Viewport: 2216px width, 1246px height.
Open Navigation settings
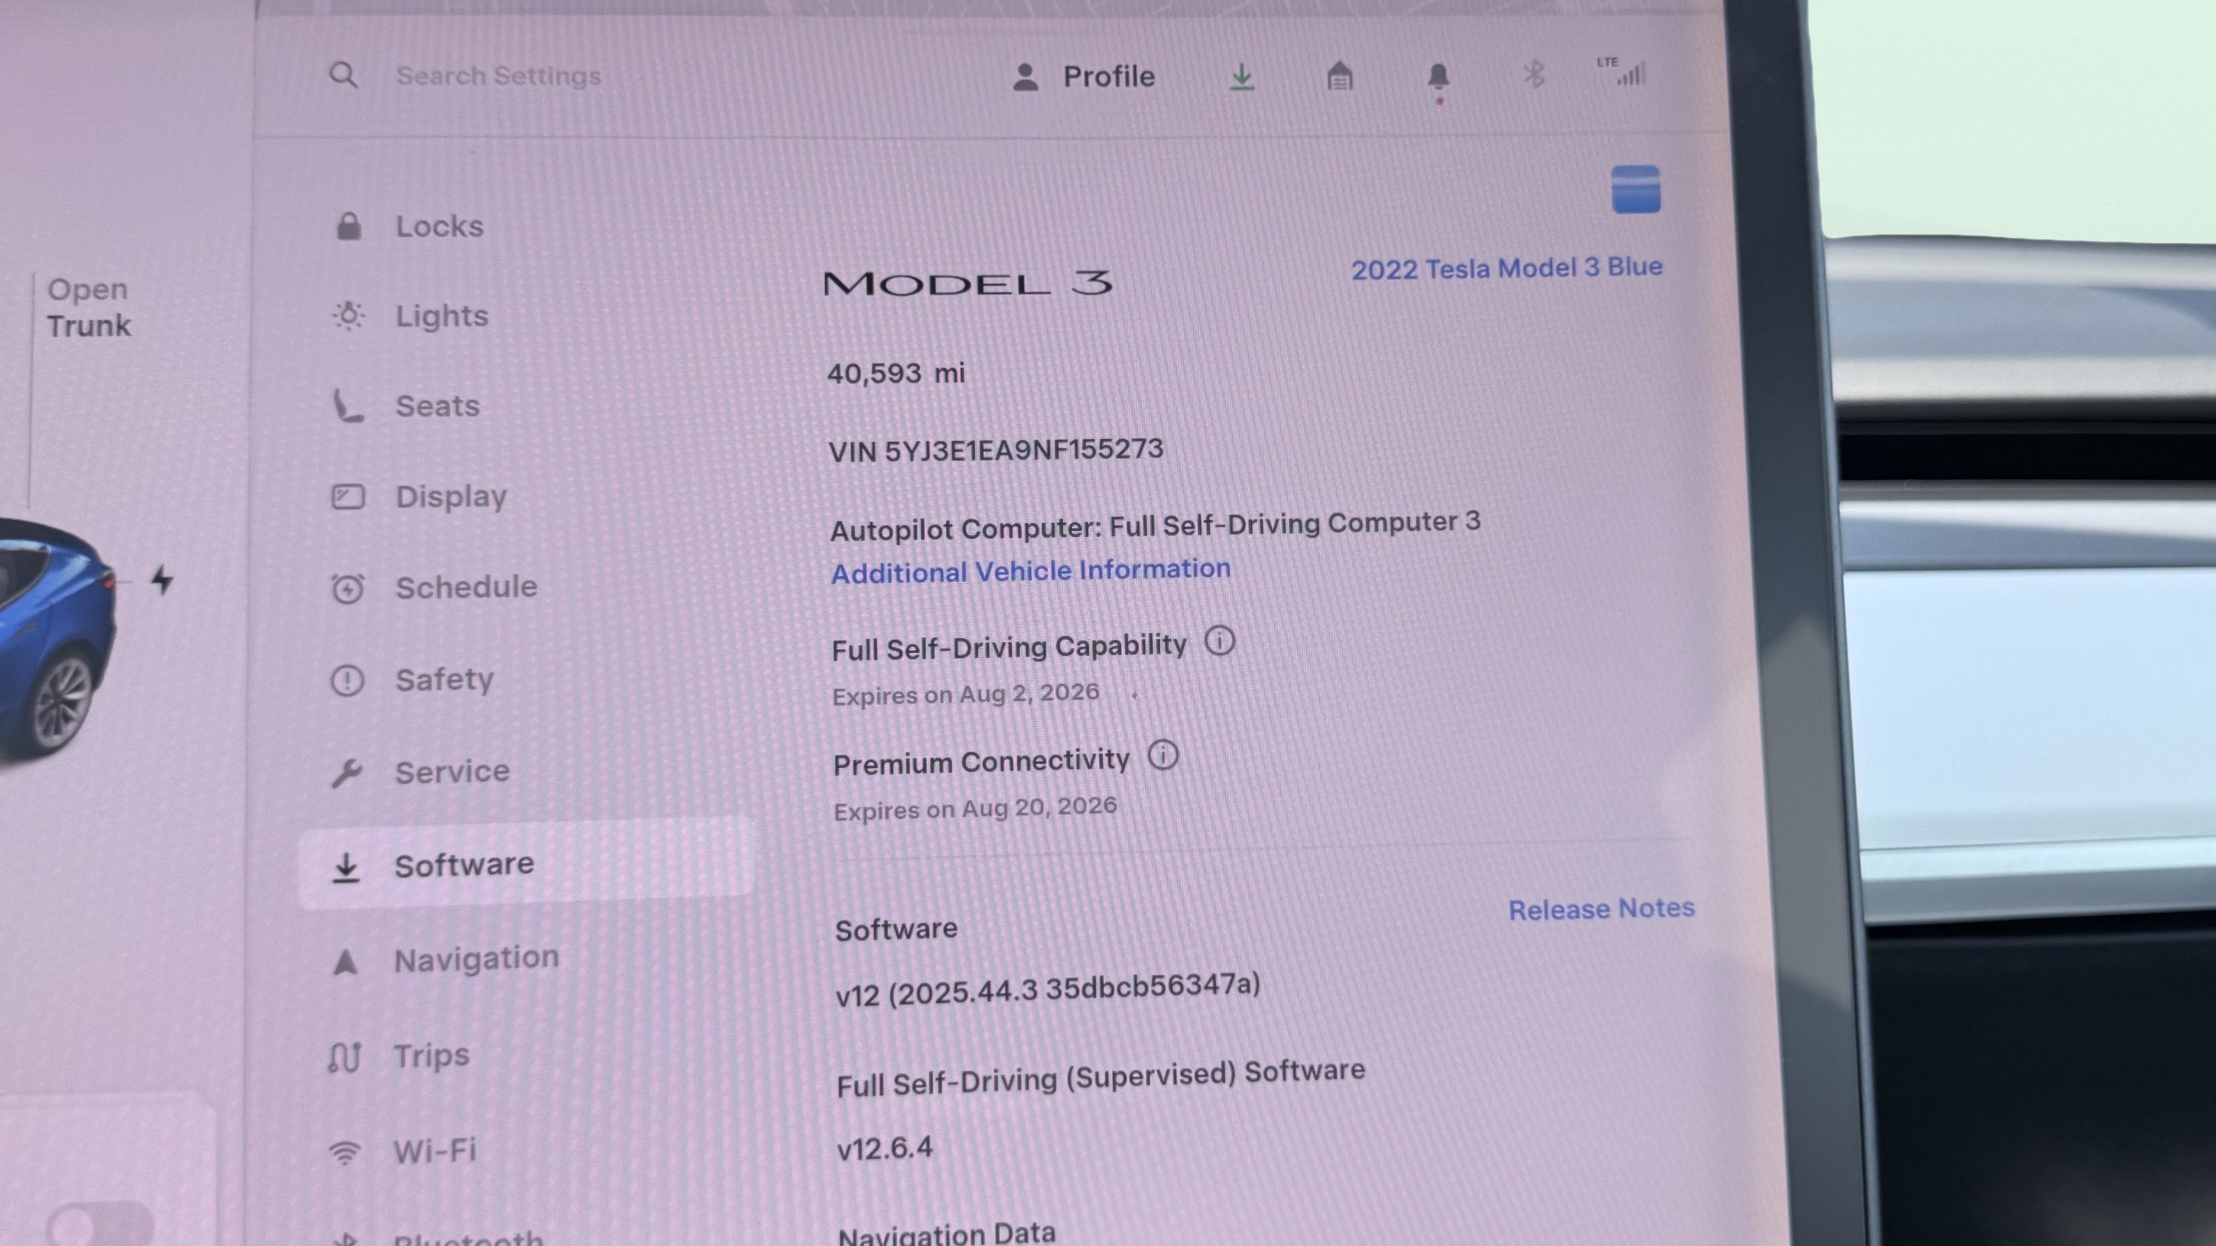[445, 959]
